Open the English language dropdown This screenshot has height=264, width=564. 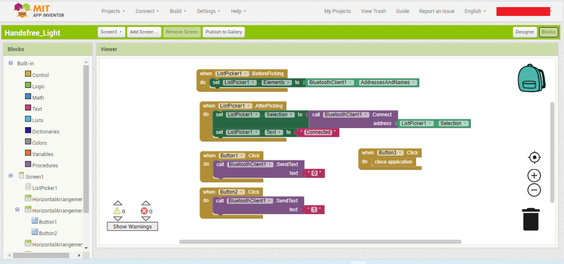coord(475,11)
